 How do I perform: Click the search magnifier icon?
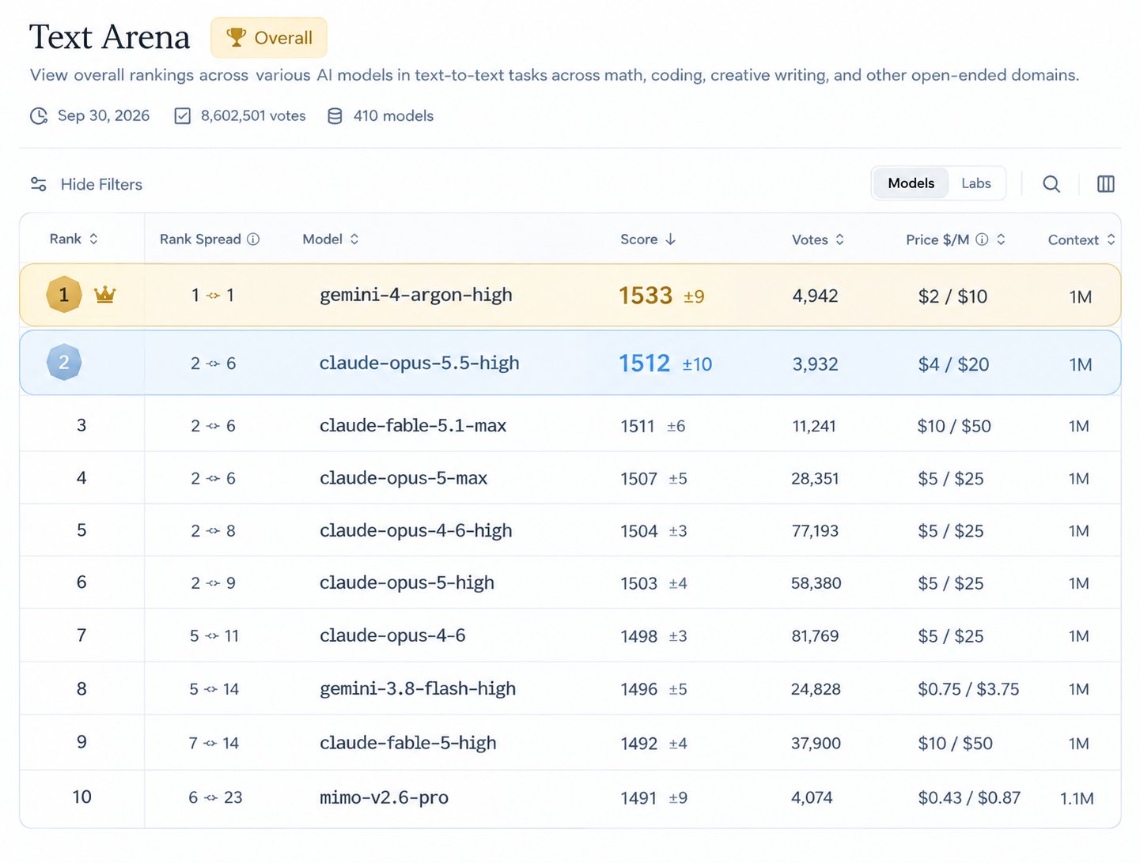1051,184
